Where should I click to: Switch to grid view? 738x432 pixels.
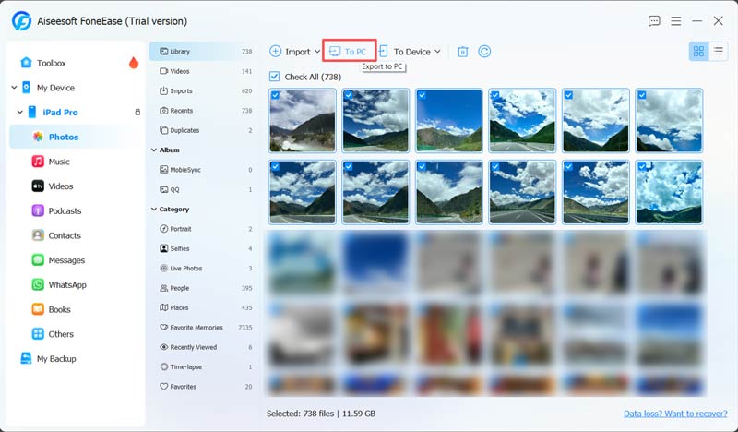coord(699,52)
